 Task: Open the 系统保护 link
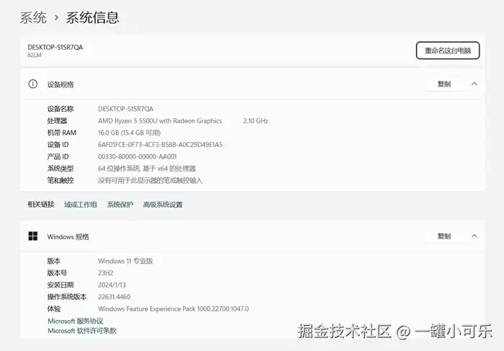pos(120,205)
